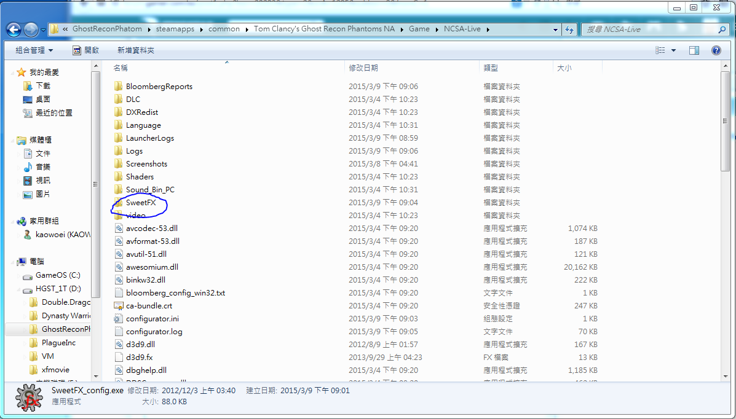736x419 pixels.
Task: Open 文件 documents library
Action: point(42,154)
